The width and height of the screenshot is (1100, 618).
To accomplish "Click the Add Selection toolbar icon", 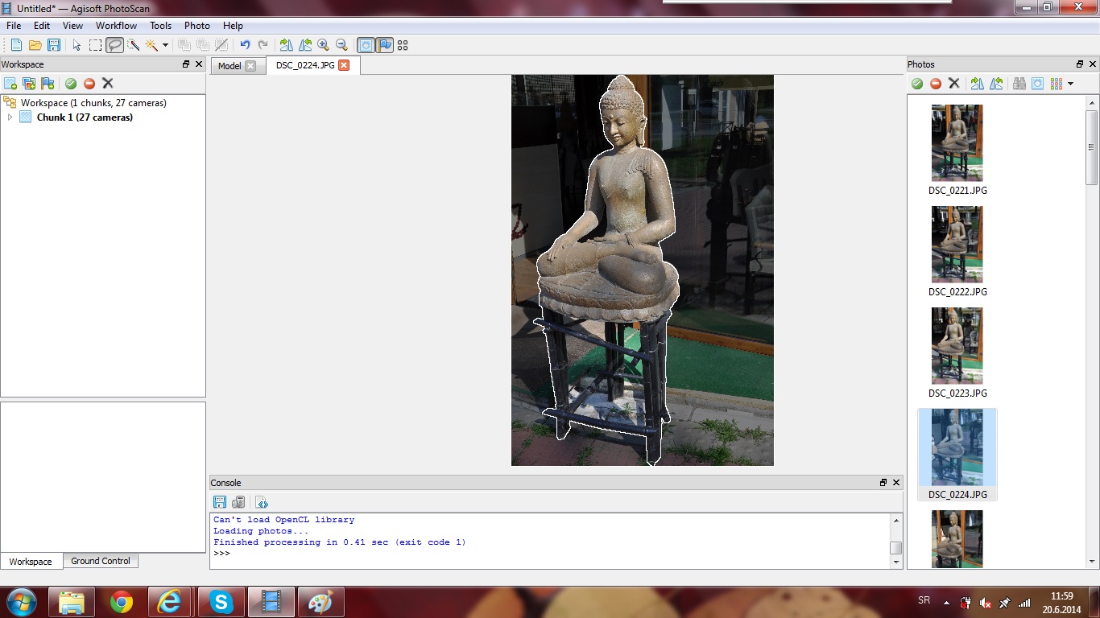I will point(184,45).
